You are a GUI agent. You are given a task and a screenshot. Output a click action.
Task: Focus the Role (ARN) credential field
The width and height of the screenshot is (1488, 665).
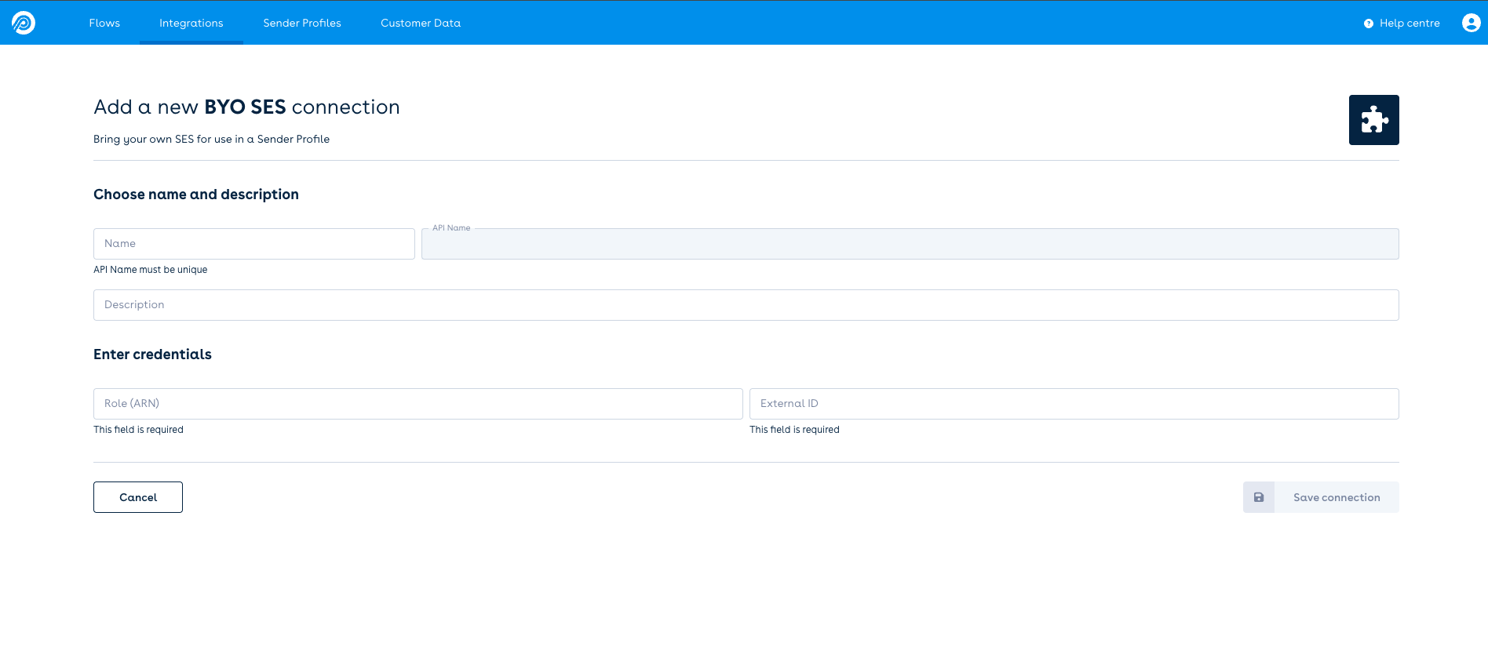click(418, 404)
